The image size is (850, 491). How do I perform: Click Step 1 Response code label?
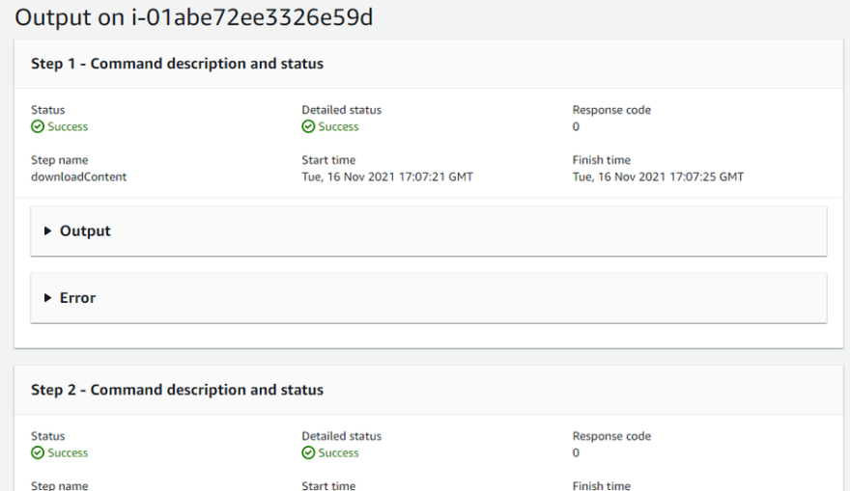click(611, 110)
